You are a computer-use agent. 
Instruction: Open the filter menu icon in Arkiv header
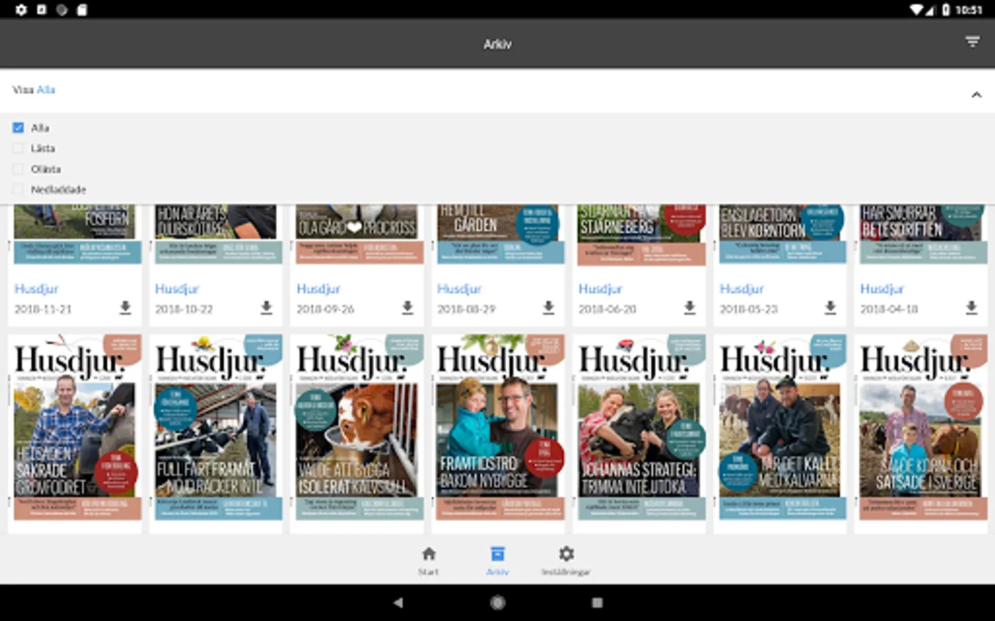click(x=972, y=42)
